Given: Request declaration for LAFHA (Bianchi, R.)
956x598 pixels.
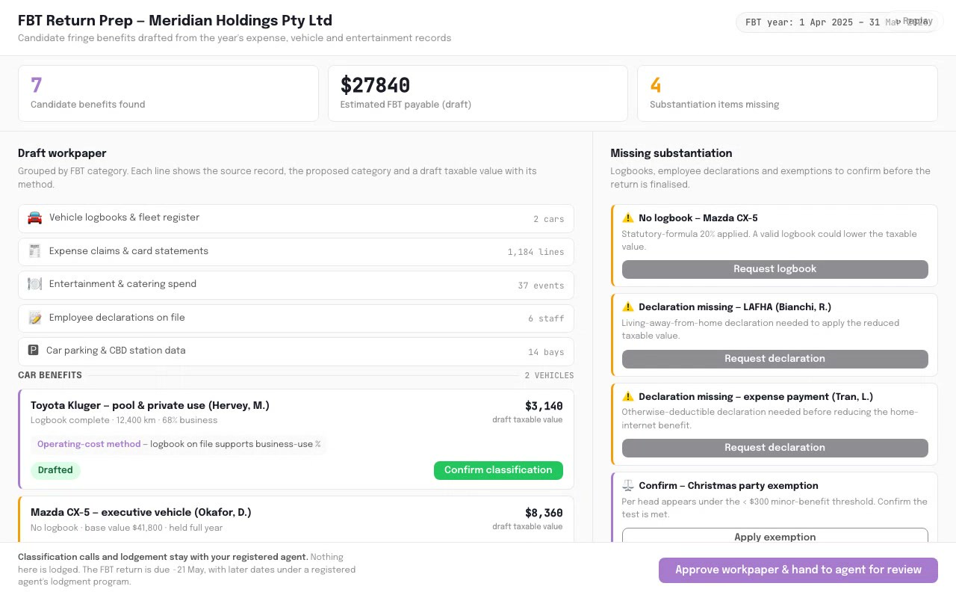Looking at the screenshot, I should click(x=775, y=359).
